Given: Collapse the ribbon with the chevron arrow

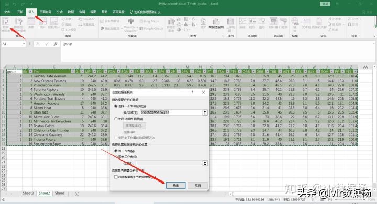Looking at the screenshot, I should tap(374, 36).
